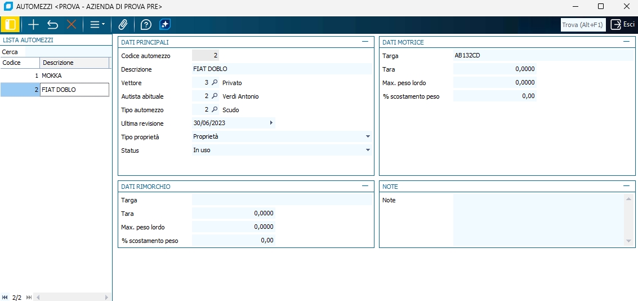Image resolution: width=638 pixels, height=301 pixels.
Task: Toggle the yellow list panel icon
Action: pos(11,25)
